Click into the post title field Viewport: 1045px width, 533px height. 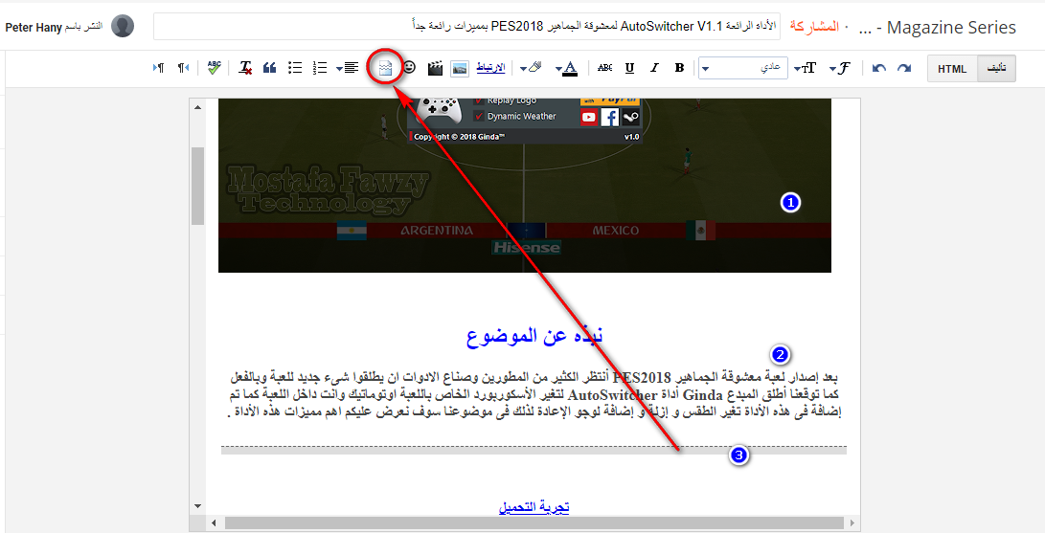466,27
